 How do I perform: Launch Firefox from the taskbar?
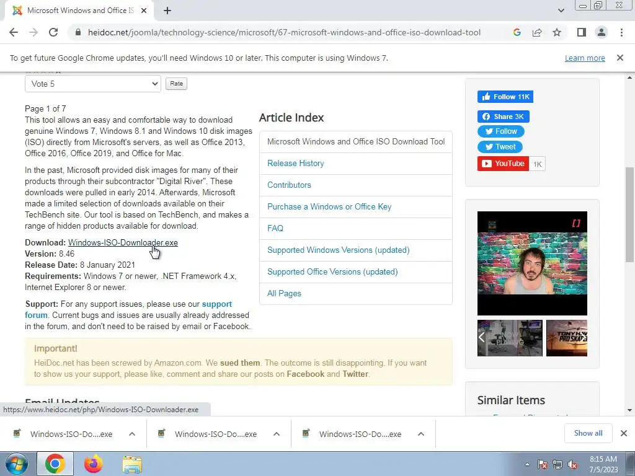tap(94, 464)
